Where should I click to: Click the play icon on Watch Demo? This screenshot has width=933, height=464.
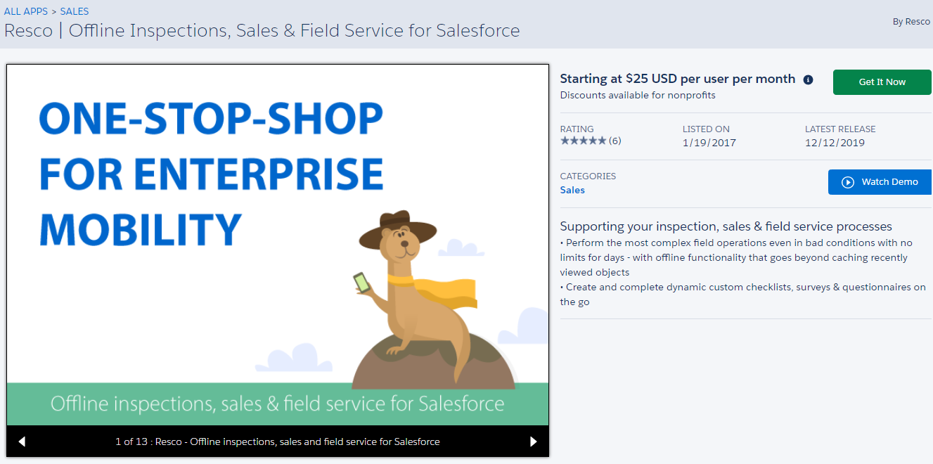tap(848, 182)
